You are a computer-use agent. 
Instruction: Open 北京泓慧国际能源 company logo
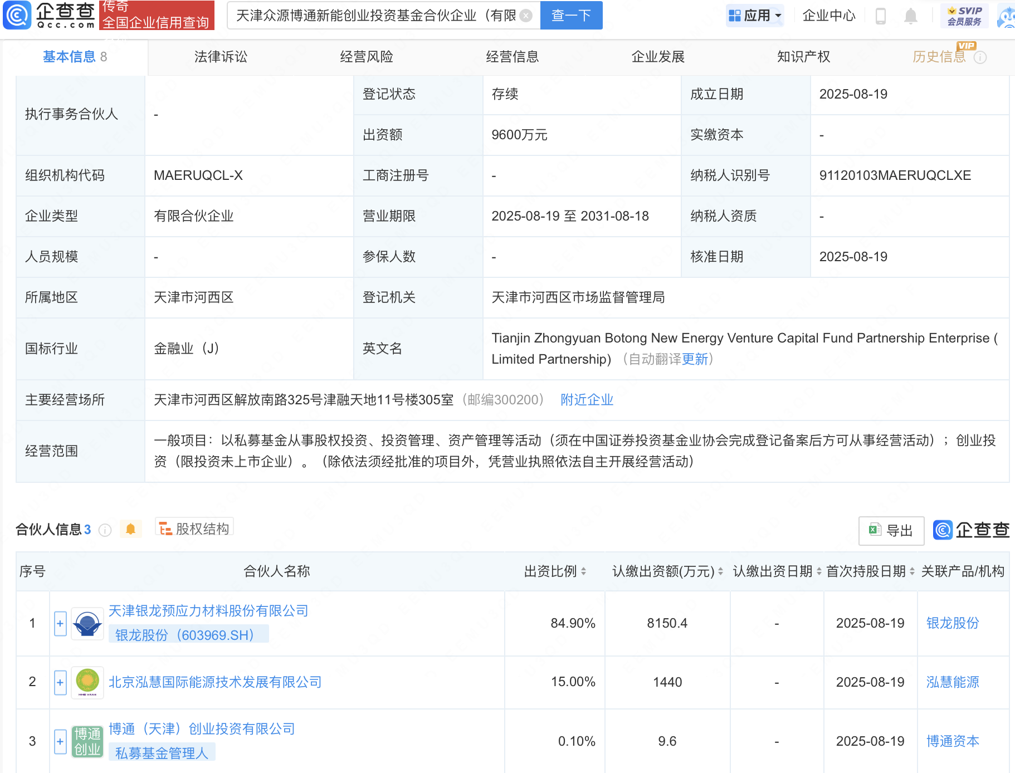87,682
